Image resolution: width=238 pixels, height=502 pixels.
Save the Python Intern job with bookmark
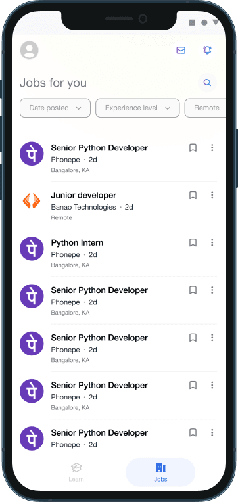pyautogui.click(x=193, y=242)
